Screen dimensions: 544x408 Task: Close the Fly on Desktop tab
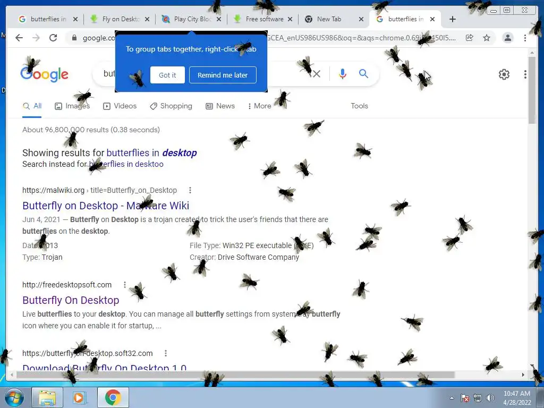coord(147,20)
